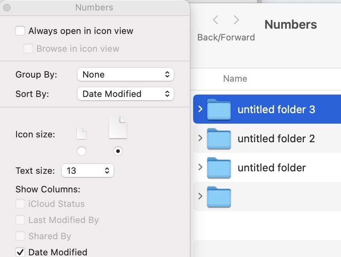Click the small document icon preview

[82, 133]
